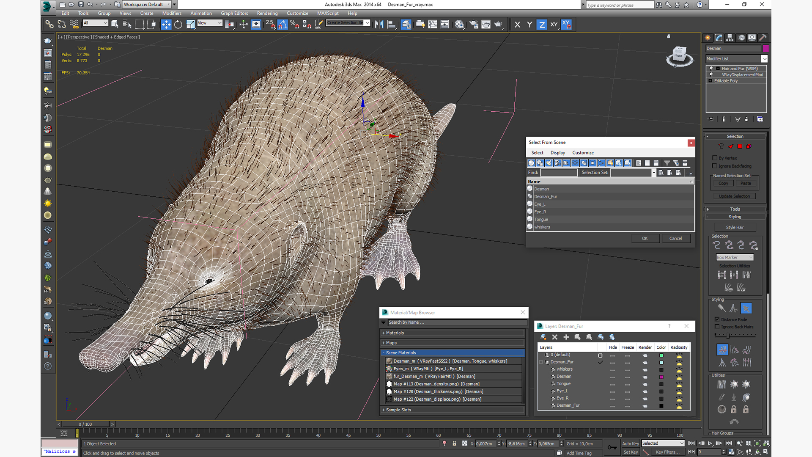The width and height of the screenshot is (812, 457).
Task: Click OK in Select From Scene dialog
Action: [645, 238]
